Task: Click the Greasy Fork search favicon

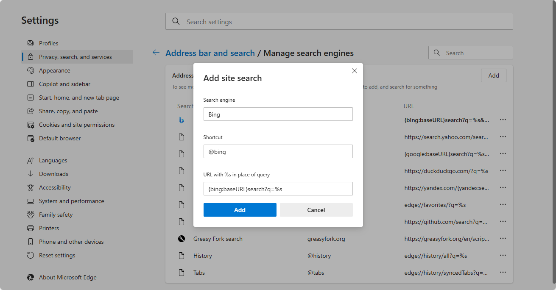Action: (x=182, y=239)
